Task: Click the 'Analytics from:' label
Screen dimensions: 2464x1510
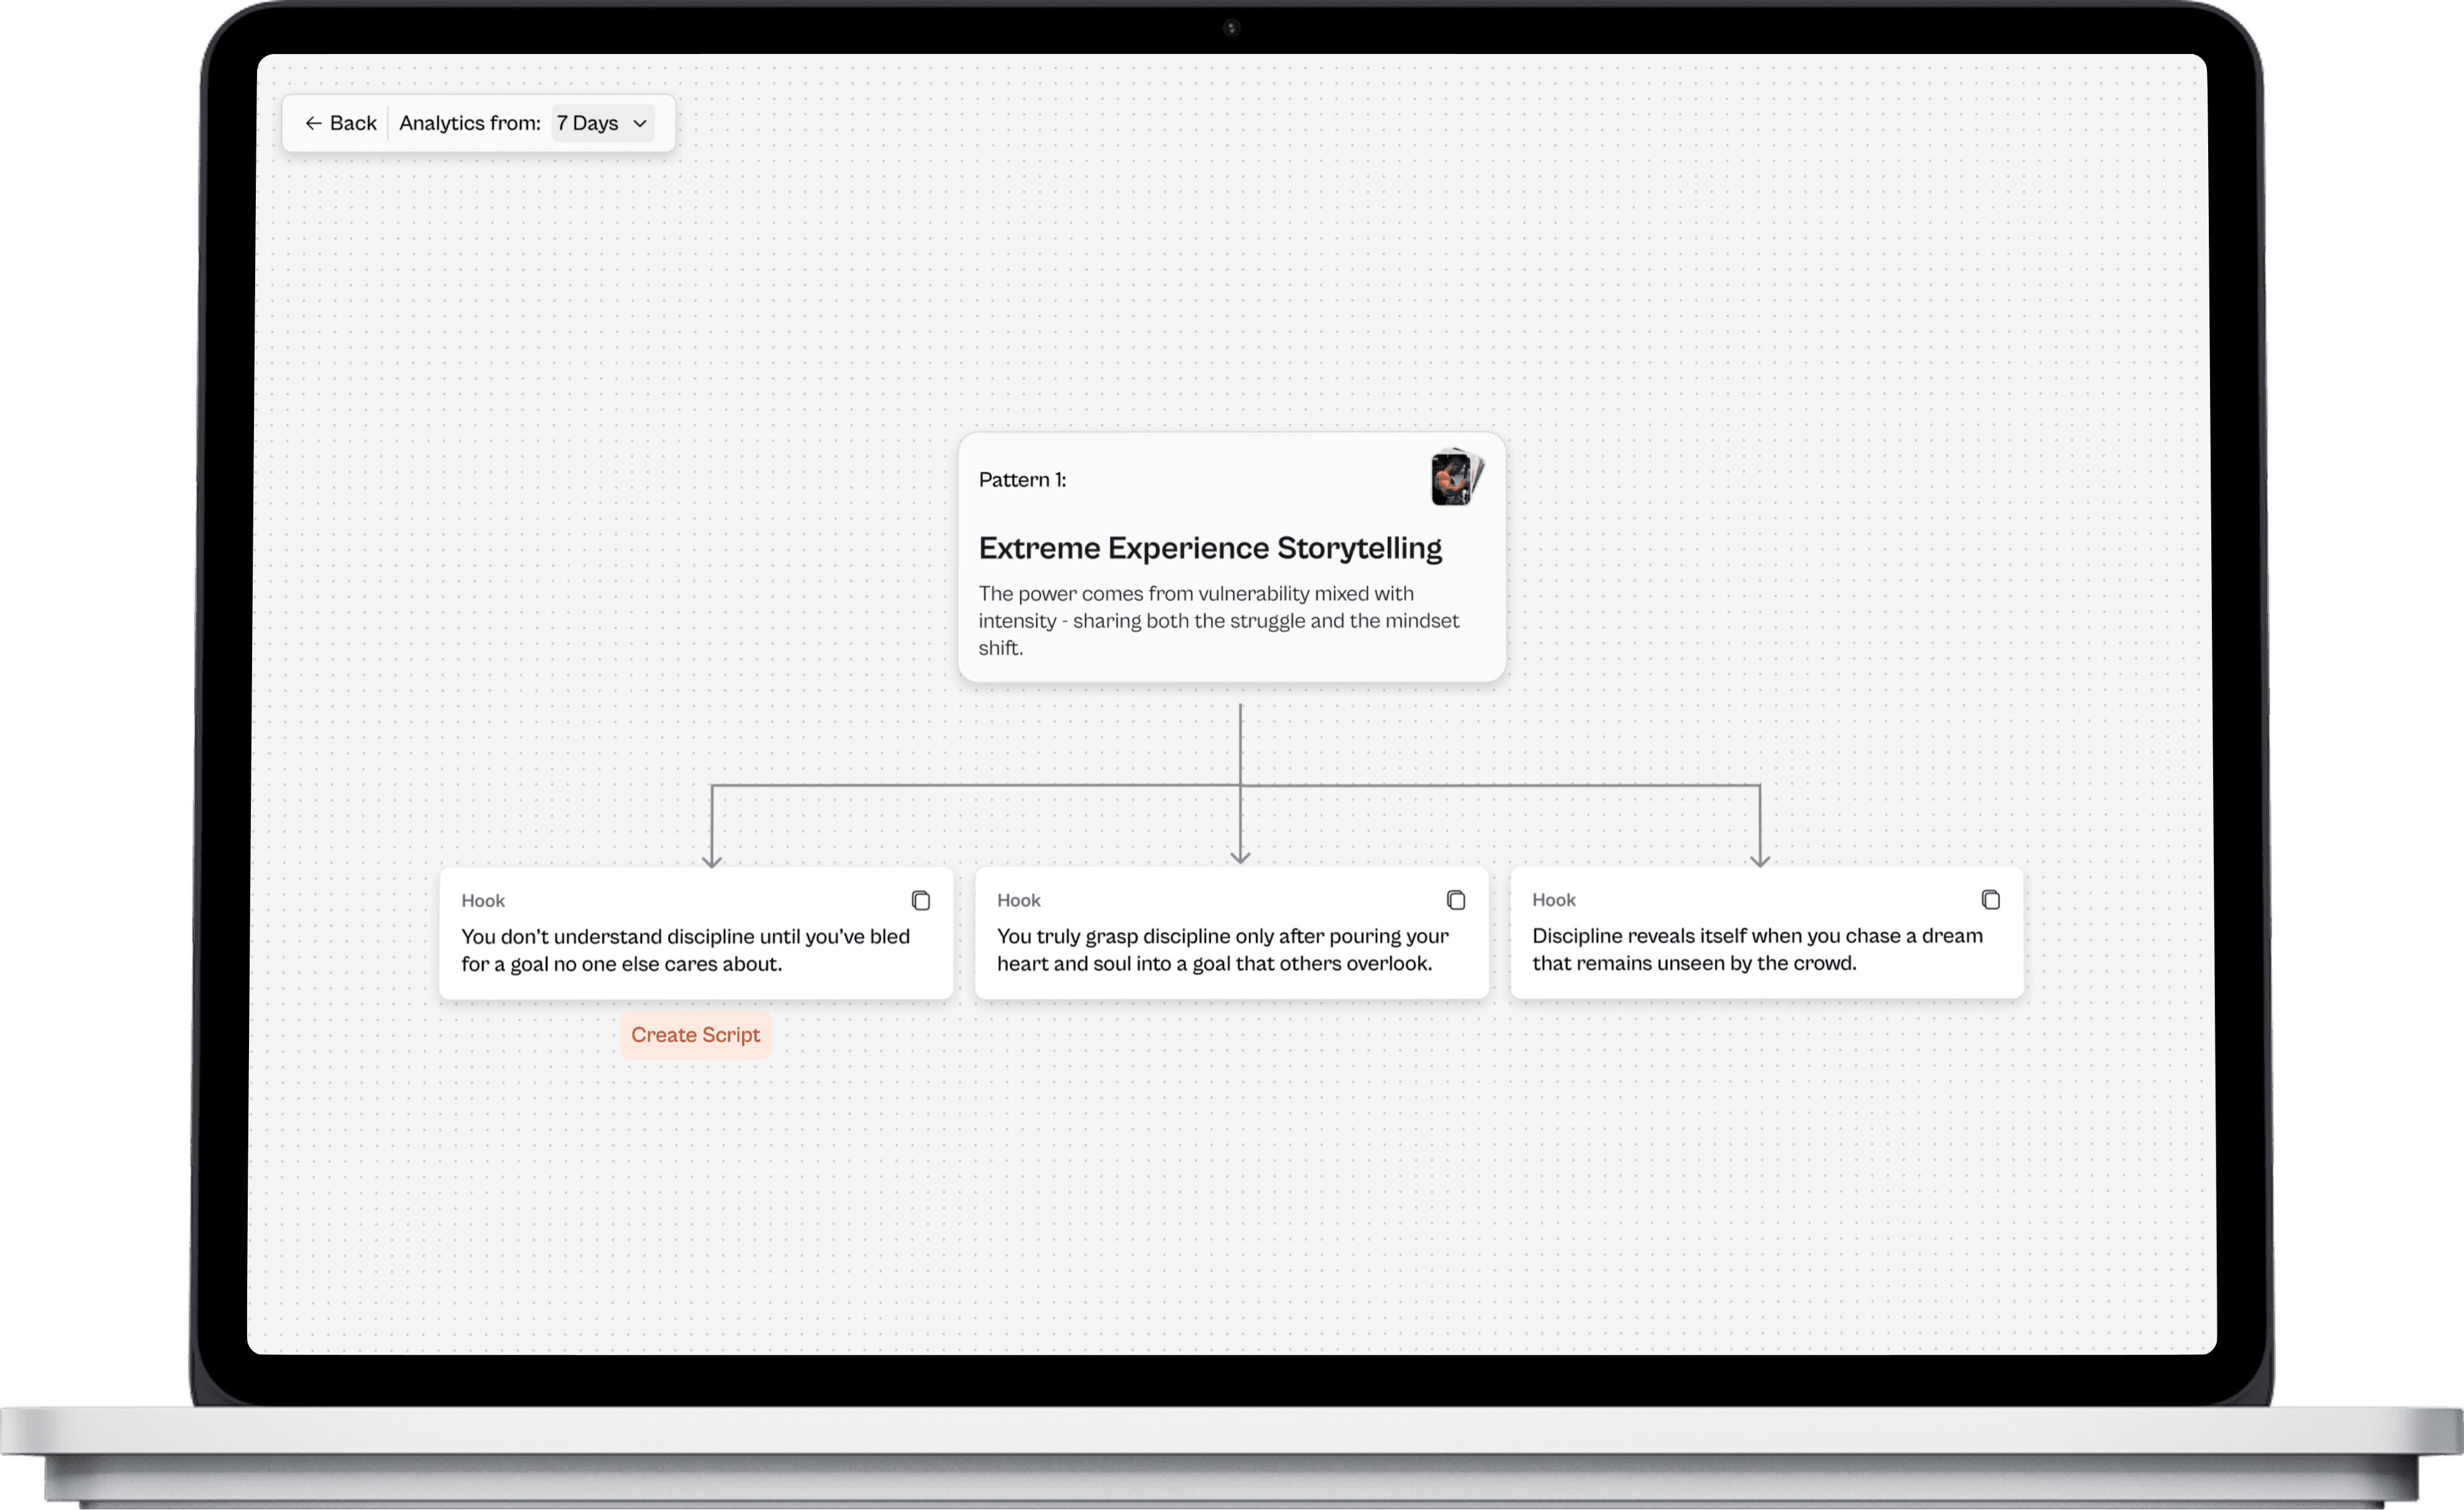Action: click(469, 123)
